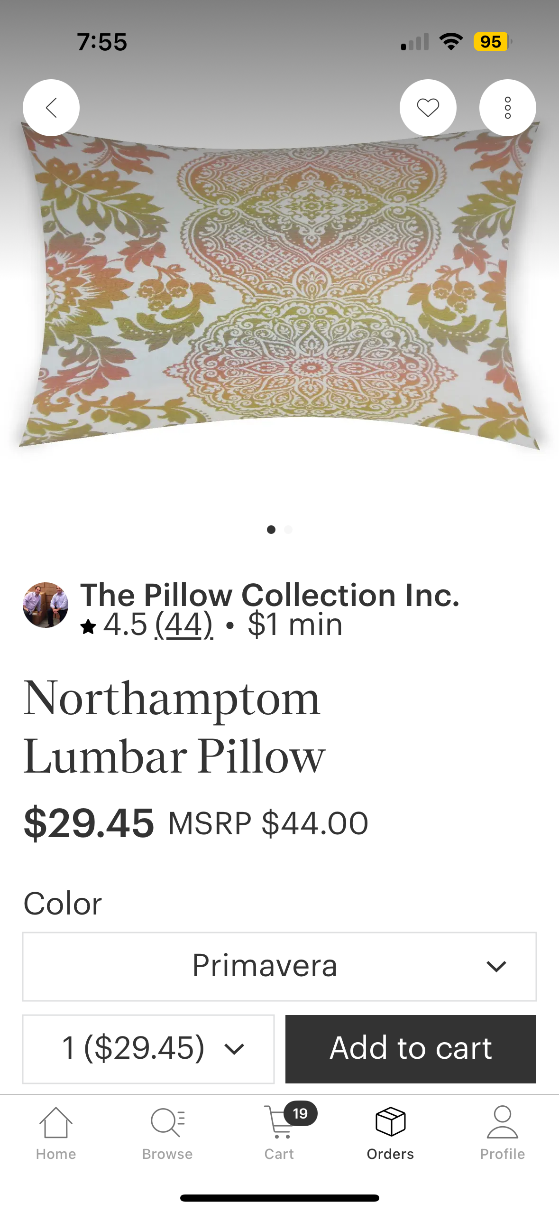The width and height of the screenshot is (559, 1213).
Task: Select the second image page dot
Action: coord(288,530)
